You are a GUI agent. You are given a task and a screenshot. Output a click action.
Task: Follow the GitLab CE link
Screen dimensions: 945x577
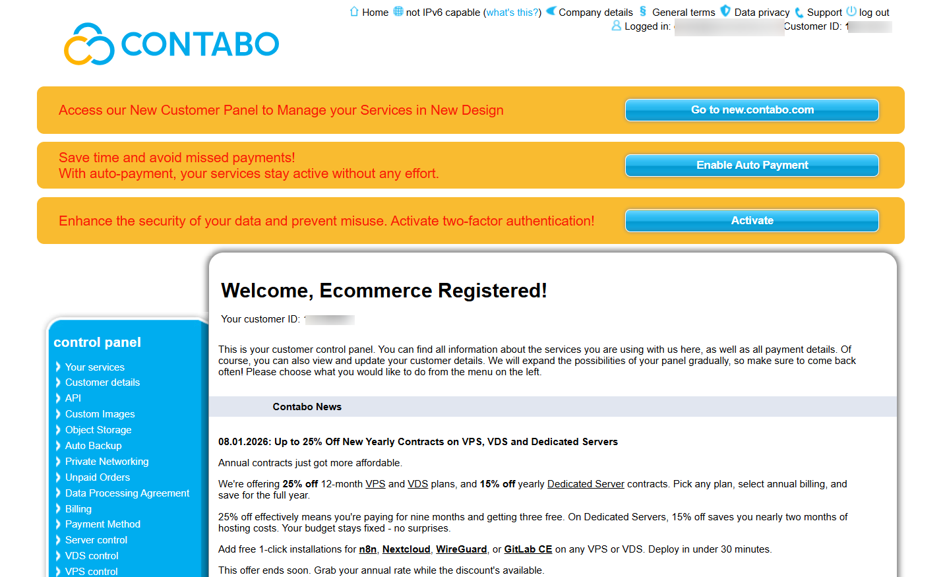click(528, 549)
